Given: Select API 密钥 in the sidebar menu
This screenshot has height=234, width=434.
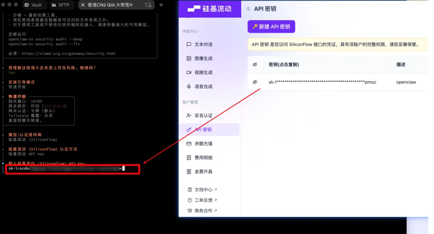Looking at the screenshot, I should (209, 130).
